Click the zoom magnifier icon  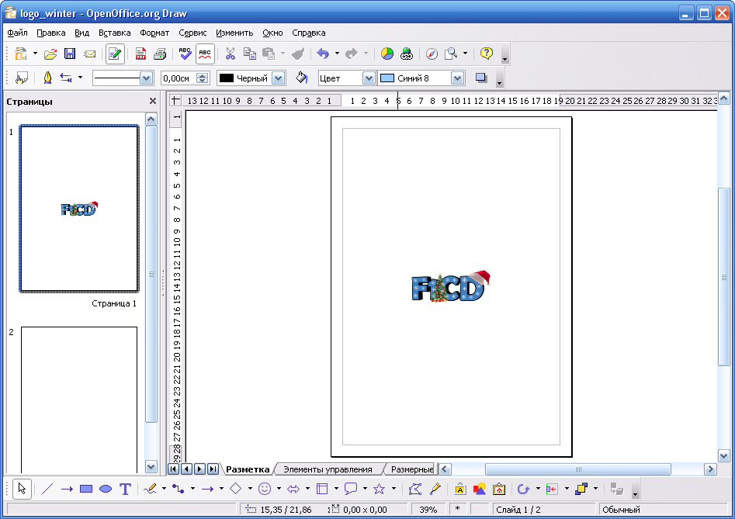point(450,54)
